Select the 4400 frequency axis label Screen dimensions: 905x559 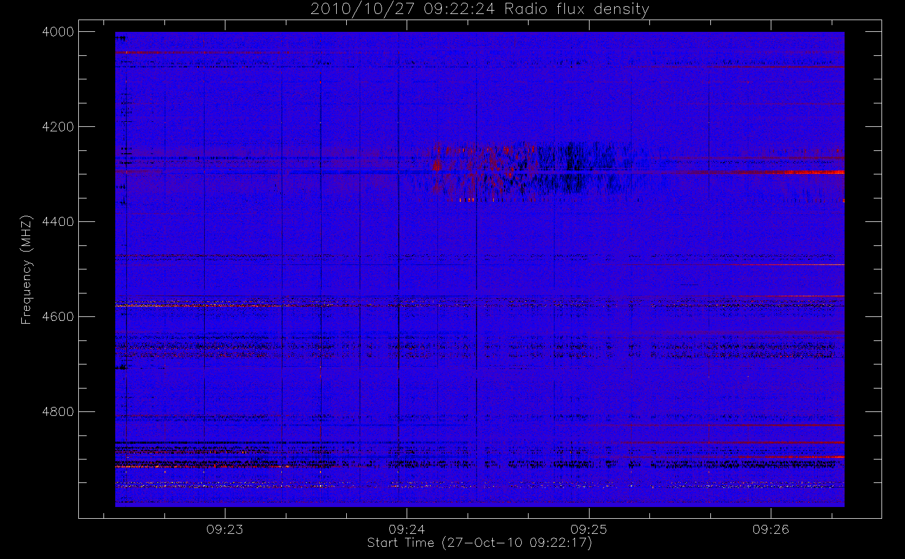click(58, 222)
